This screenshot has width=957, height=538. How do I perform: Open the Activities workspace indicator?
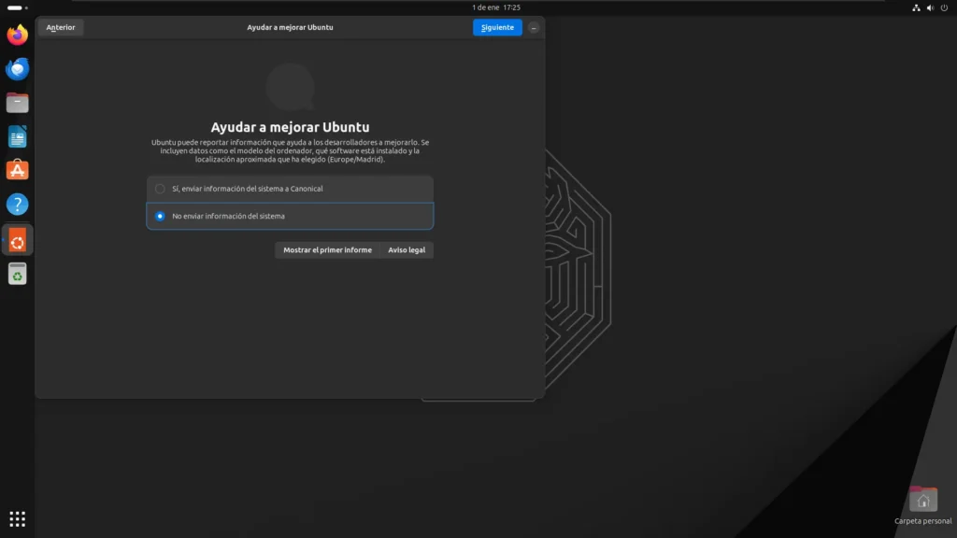[17, 7]
